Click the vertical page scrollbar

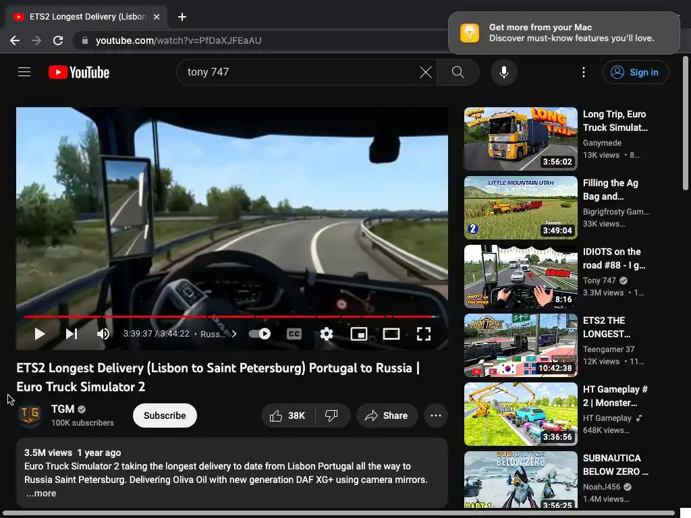coord(685,123)
